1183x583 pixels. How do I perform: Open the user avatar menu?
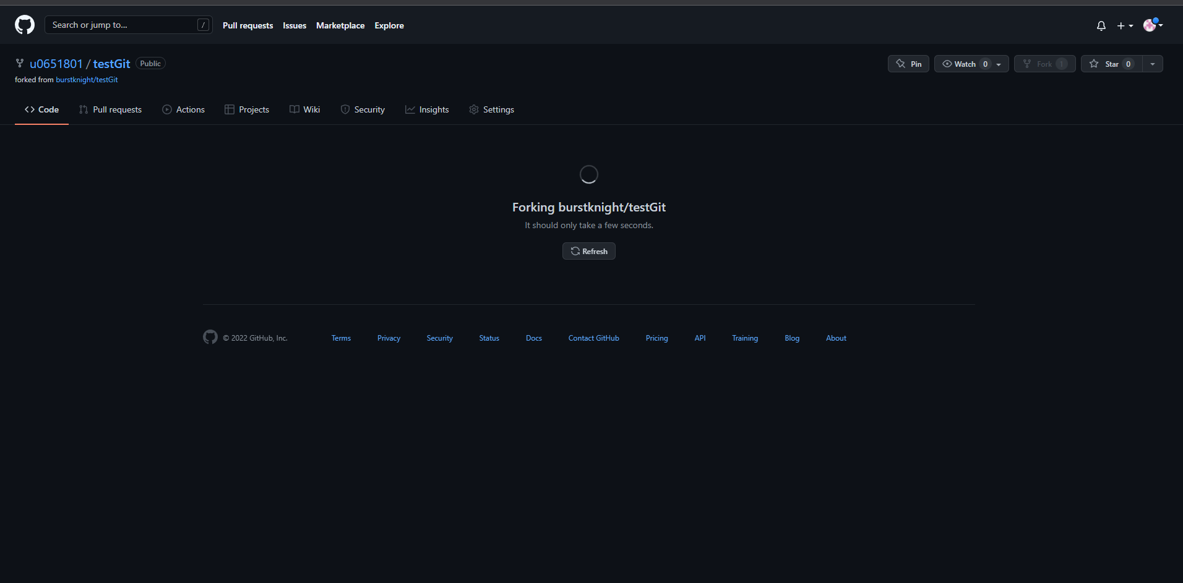(x=1153, y=25)
